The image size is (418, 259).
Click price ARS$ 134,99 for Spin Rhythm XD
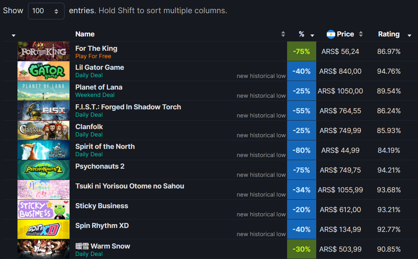click(340, 230)
